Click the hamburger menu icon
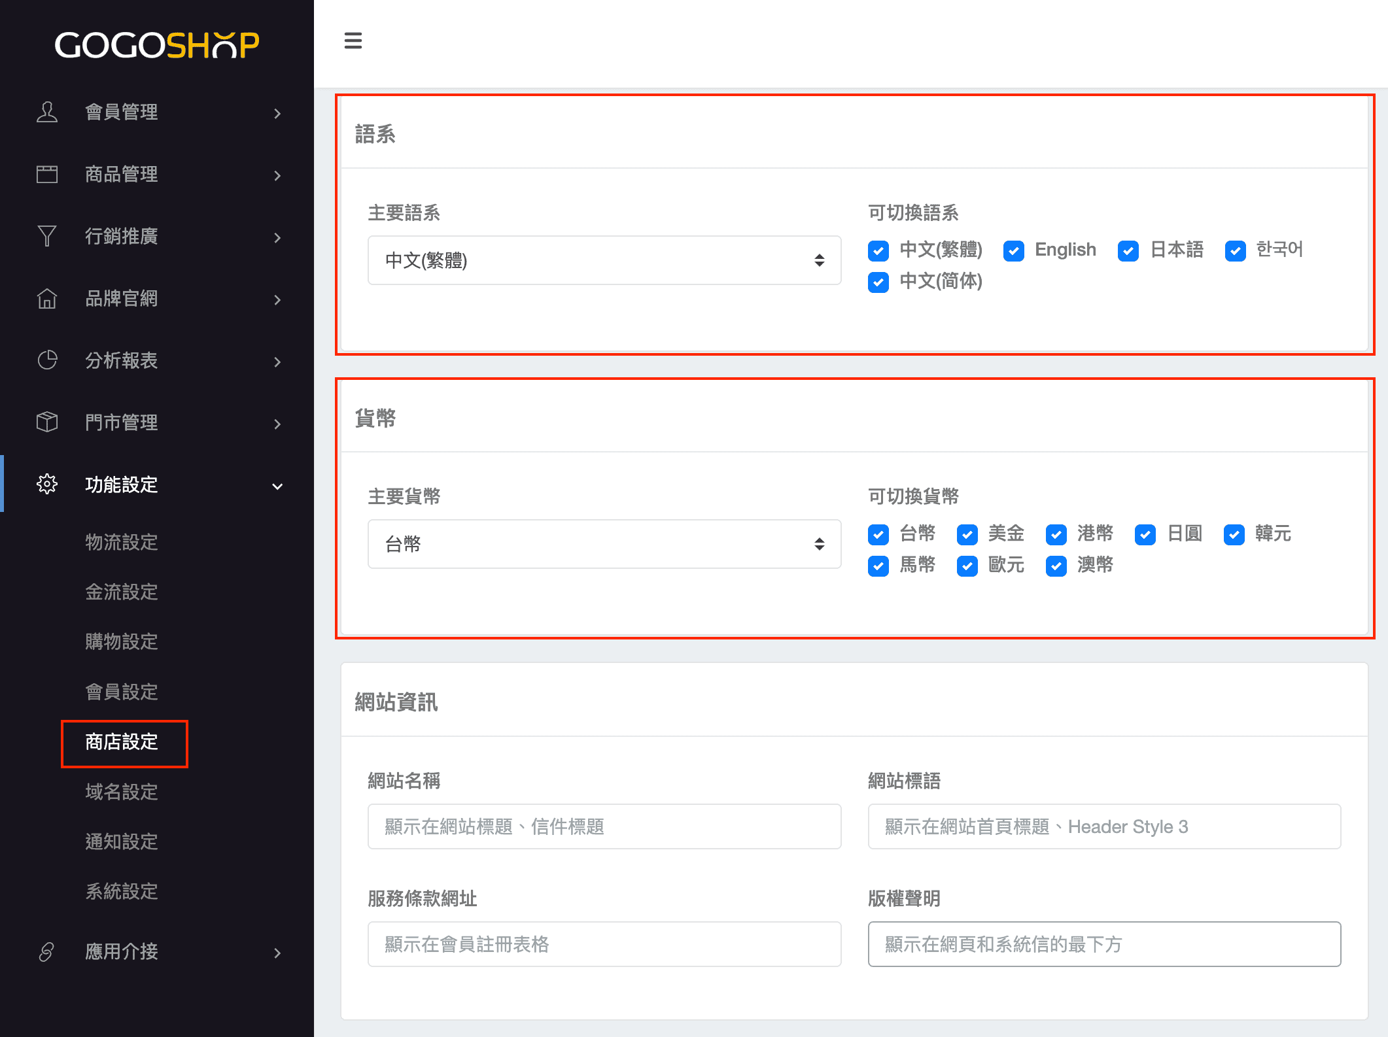The height and width of the screenshot is (1037, 1388). (353, 41)
